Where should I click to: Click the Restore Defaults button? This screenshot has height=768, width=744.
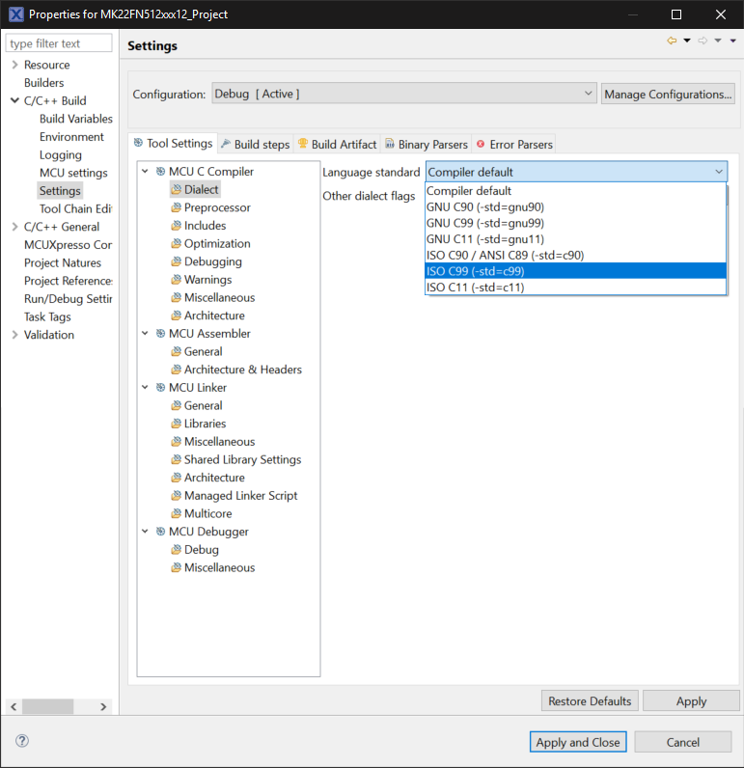click(590, 700)
